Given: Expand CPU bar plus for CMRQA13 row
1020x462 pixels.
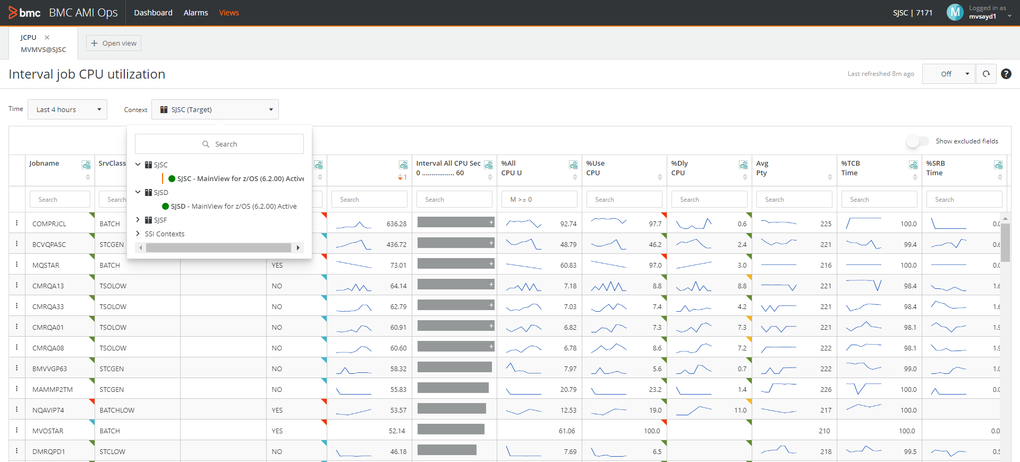Looking at the screenshot, I should [x=491, y=284].
